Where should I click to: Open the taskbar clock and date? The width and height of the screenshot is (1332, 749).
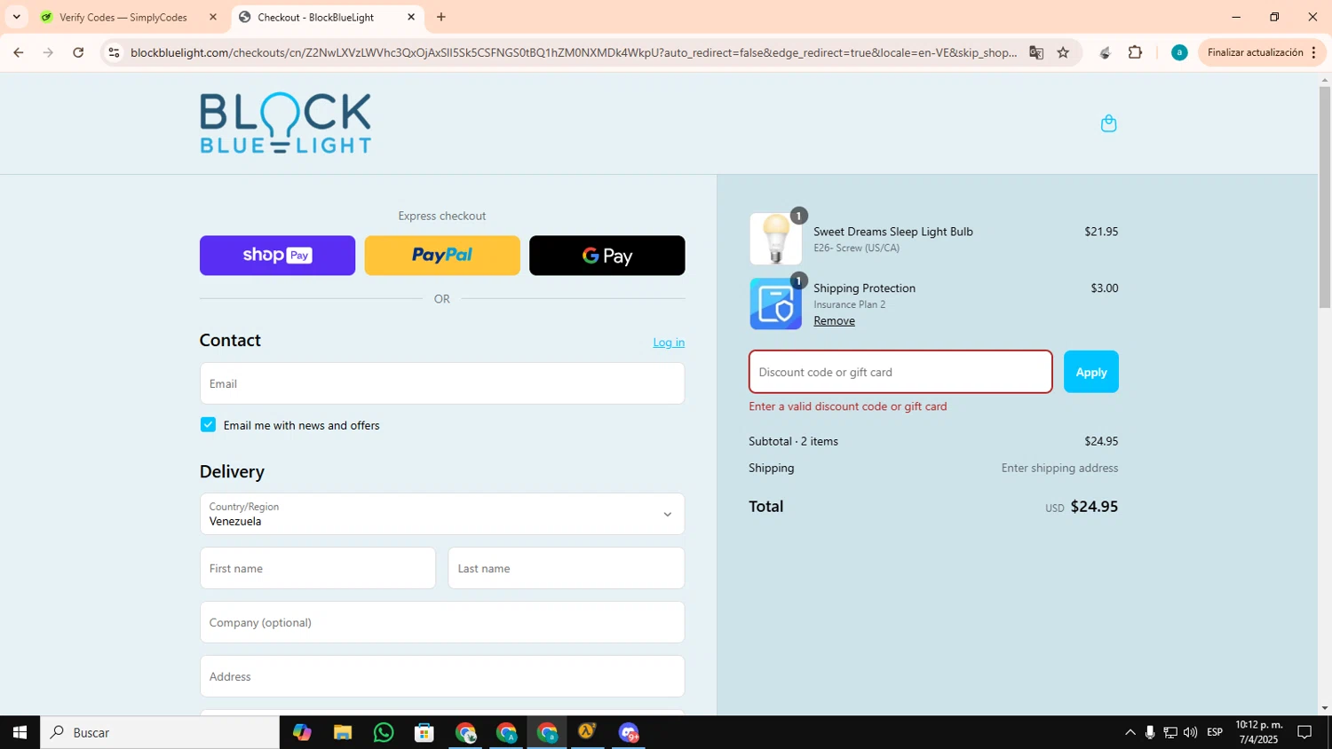(x=1259, y=732)
